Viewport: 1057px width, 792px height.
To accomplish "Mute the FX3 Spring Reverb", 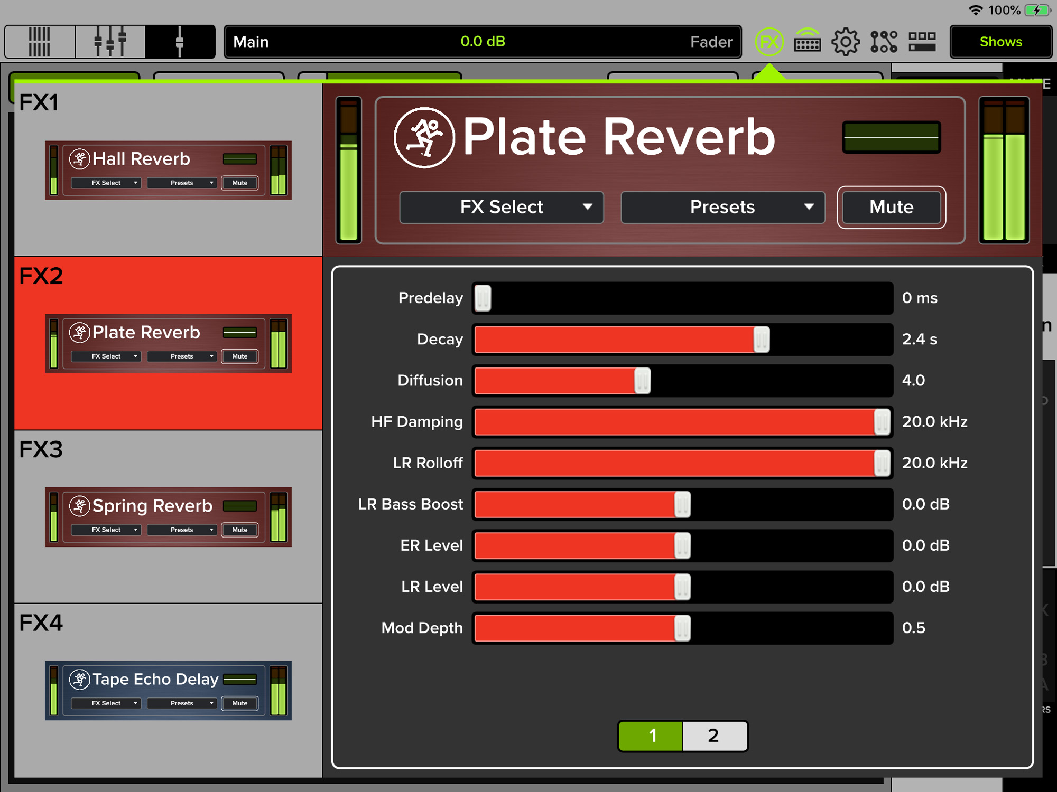I will (x=240, y=530).
